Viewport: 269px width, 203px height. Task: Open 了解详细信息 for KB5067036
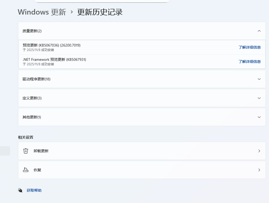(250, 47)
